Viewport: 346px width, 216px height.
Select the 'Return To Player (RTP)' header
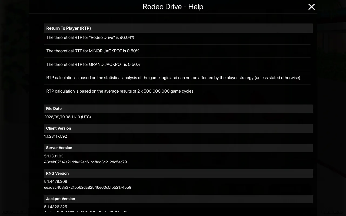tap(178, 28)
